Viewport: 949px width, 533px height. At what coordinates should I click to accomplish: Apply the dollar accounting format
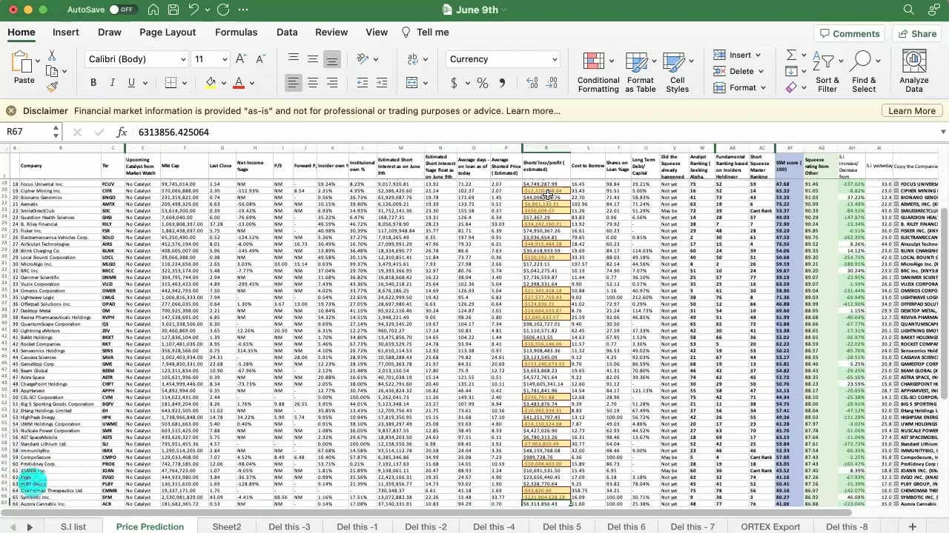[x=454, y=83]
